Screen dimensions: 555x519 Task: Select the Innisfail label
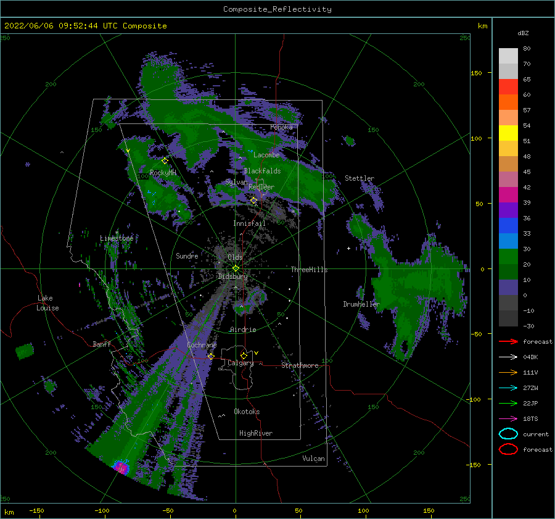click(x=249, y=223)
